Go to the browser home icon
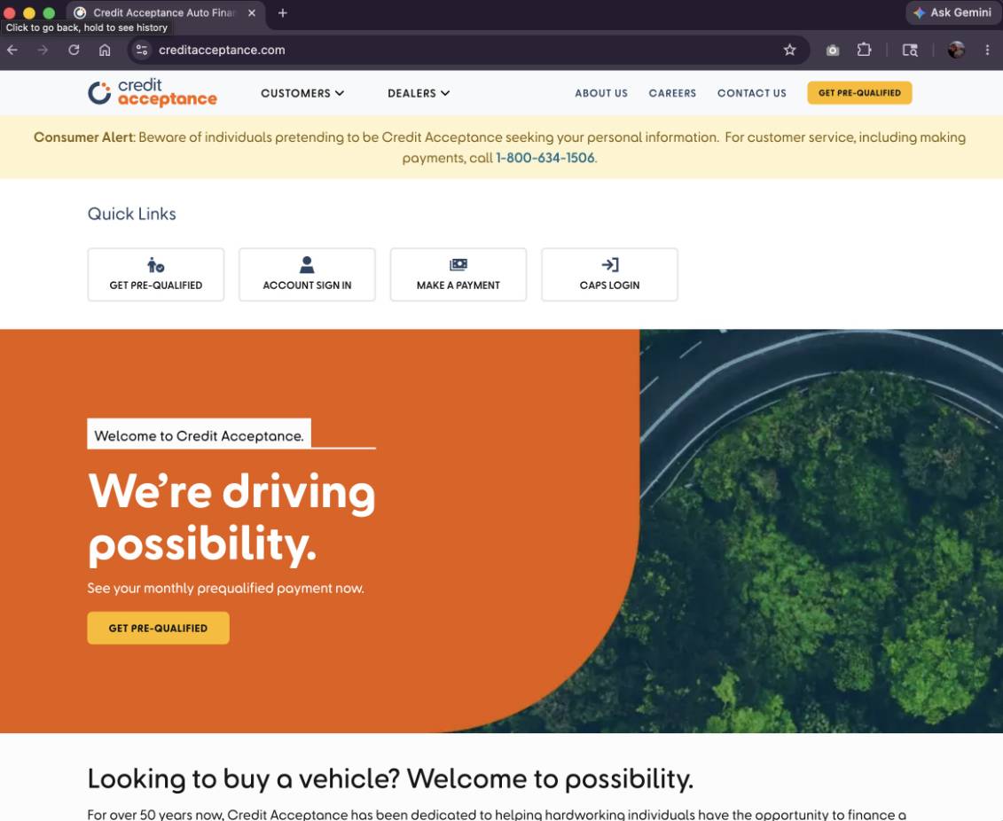This screenshot has height=821, width=1003. [x=105, y=50]
